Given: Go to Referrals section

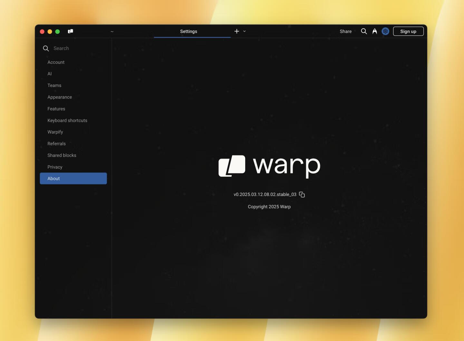Looking at the screenshot, I should (x=73, y=144).
